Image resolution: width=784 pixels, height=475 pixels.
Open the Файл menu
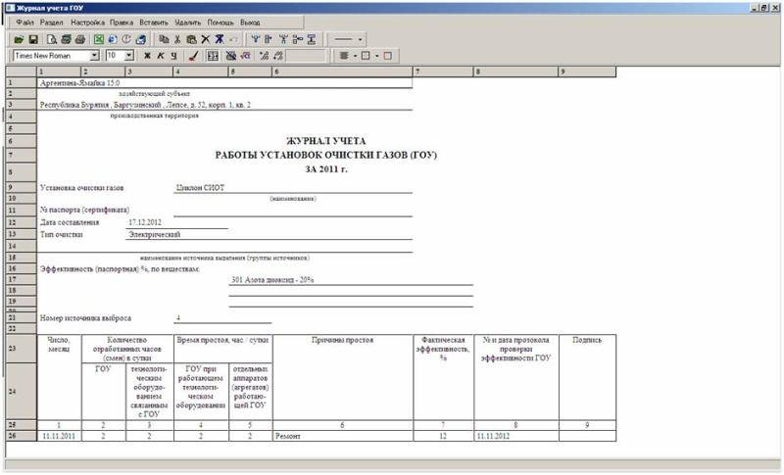pyautogui.click(x=25, y=22)
